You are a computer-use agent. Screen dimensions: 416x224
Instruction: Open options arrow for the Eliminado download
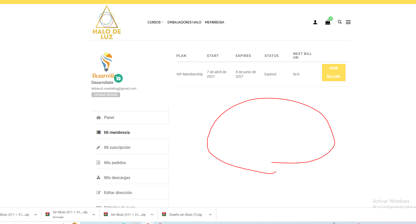pyautogui.click(x=94, y=215)
